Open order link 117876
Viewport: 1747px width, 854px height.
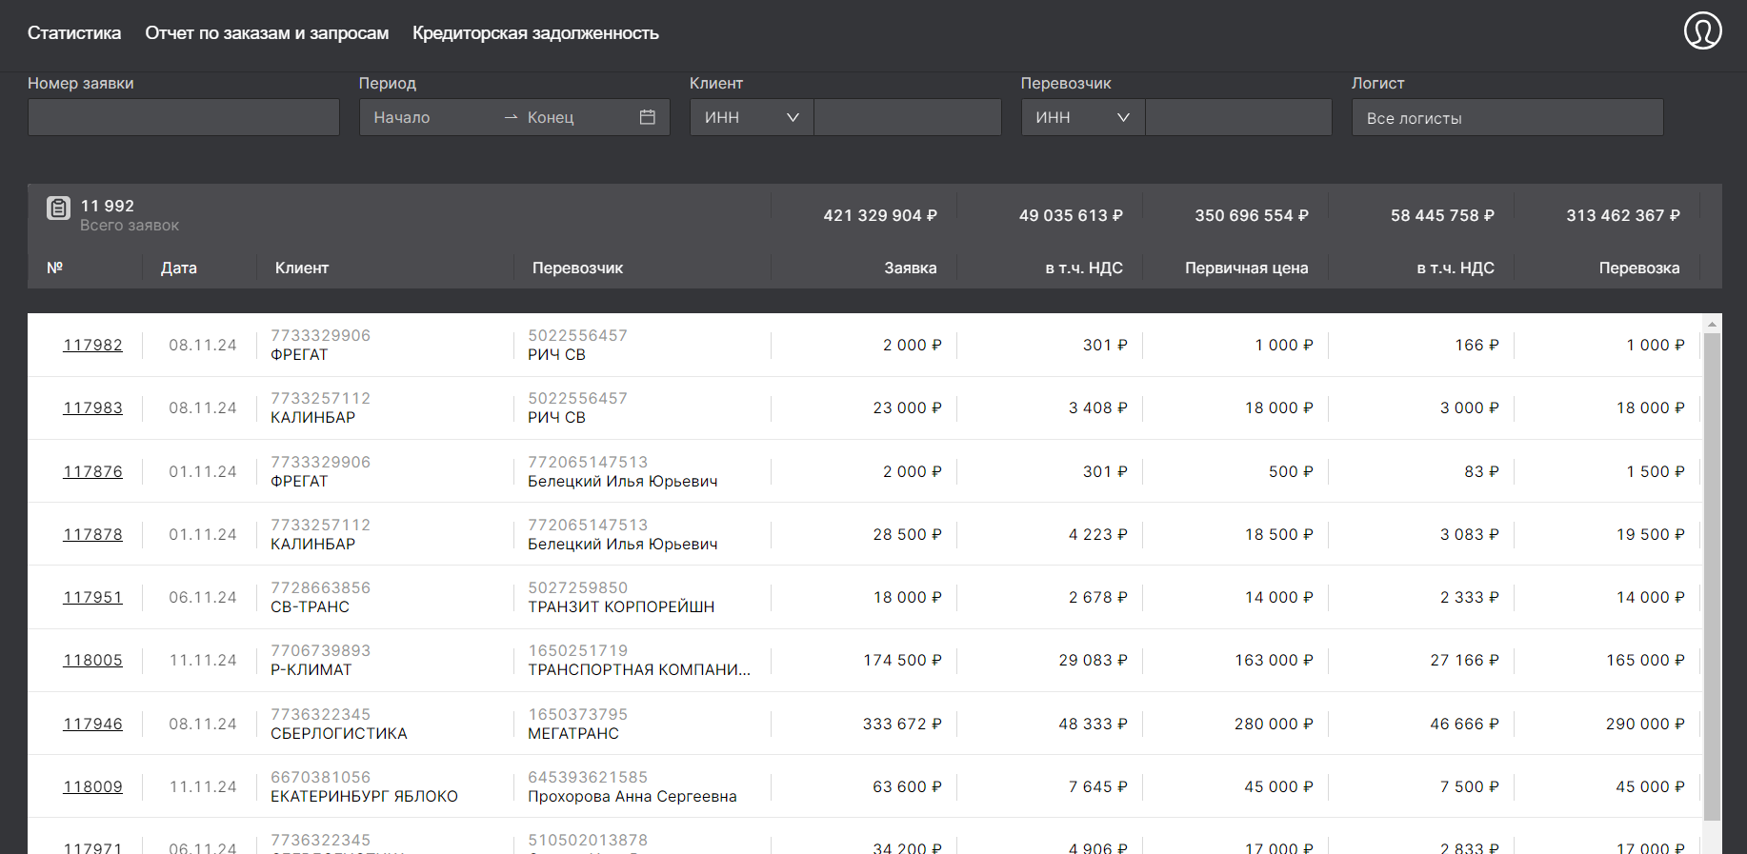[92, 471]
